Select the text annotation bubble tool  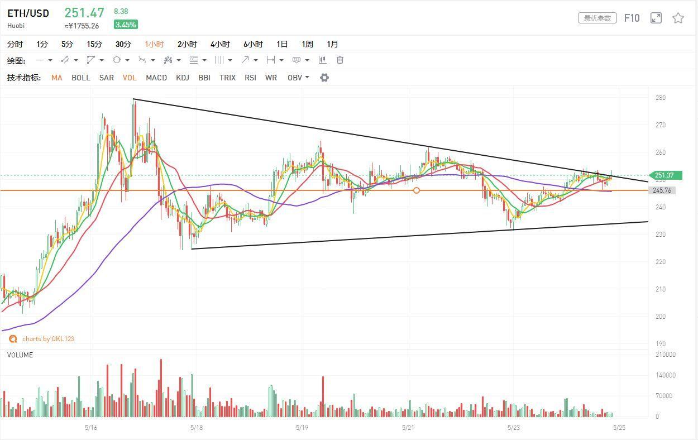[x=296, y=60]
